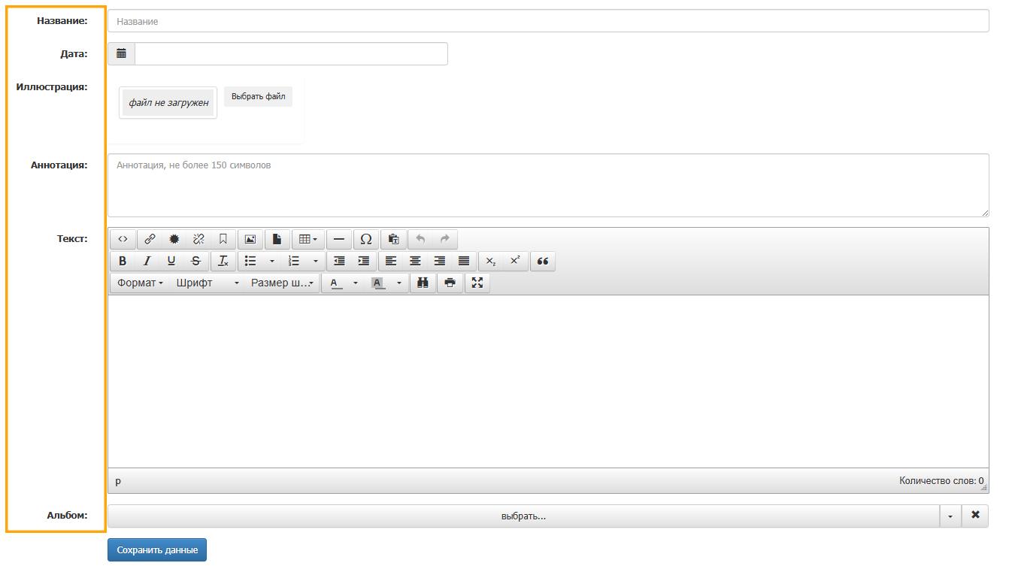1009x572 pixels.
Task: Toggle paste as text mode
Action: point(393,239)
